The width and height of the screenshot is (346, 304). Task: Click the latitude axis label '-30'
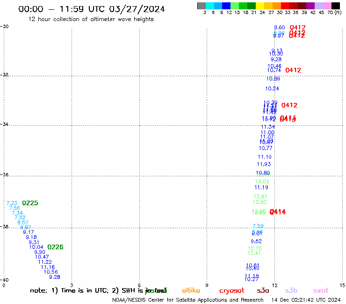click(x=4, y=27)
